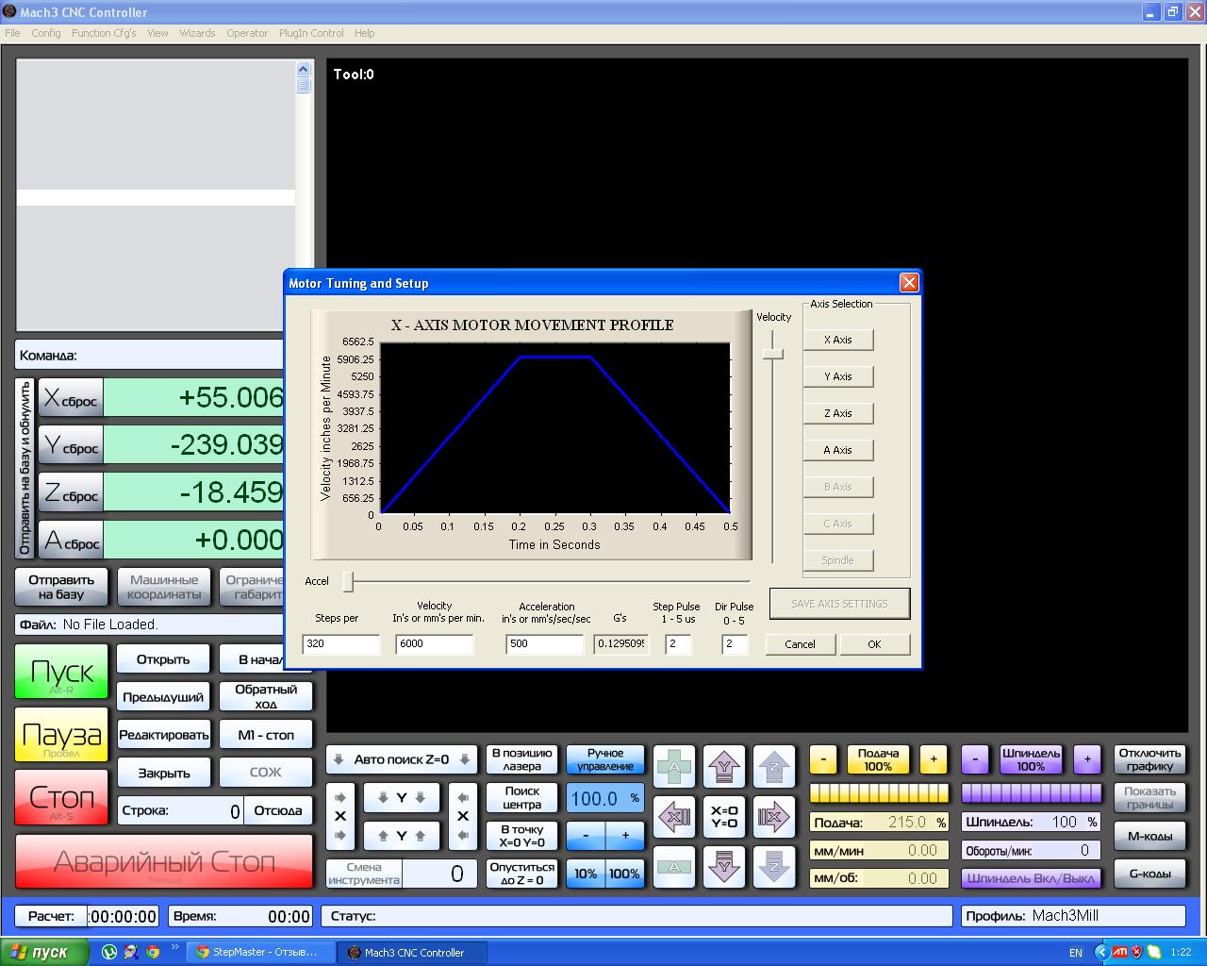Click the uTorrent quick launch icon
The image size is (1207, 966).
pos(109,953)
